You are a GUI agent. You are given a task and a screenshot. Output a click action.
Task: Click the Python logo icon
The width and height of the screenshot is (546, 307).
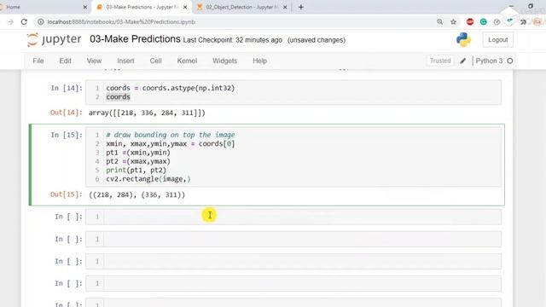463,40
